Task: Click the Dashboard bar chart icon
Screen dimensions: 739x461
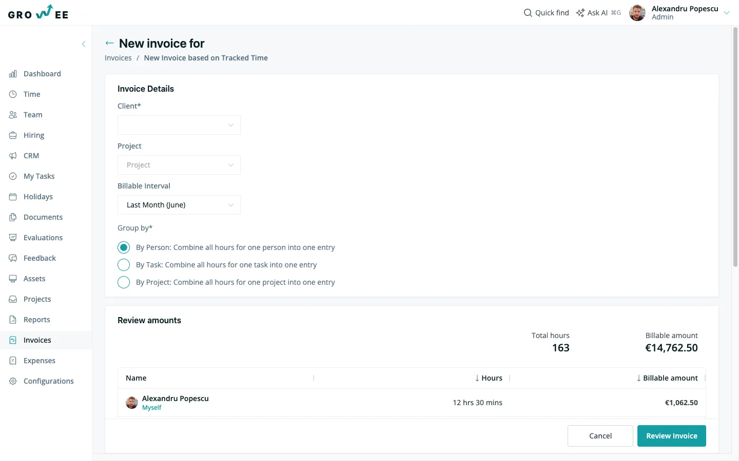Action: (13, 74)
